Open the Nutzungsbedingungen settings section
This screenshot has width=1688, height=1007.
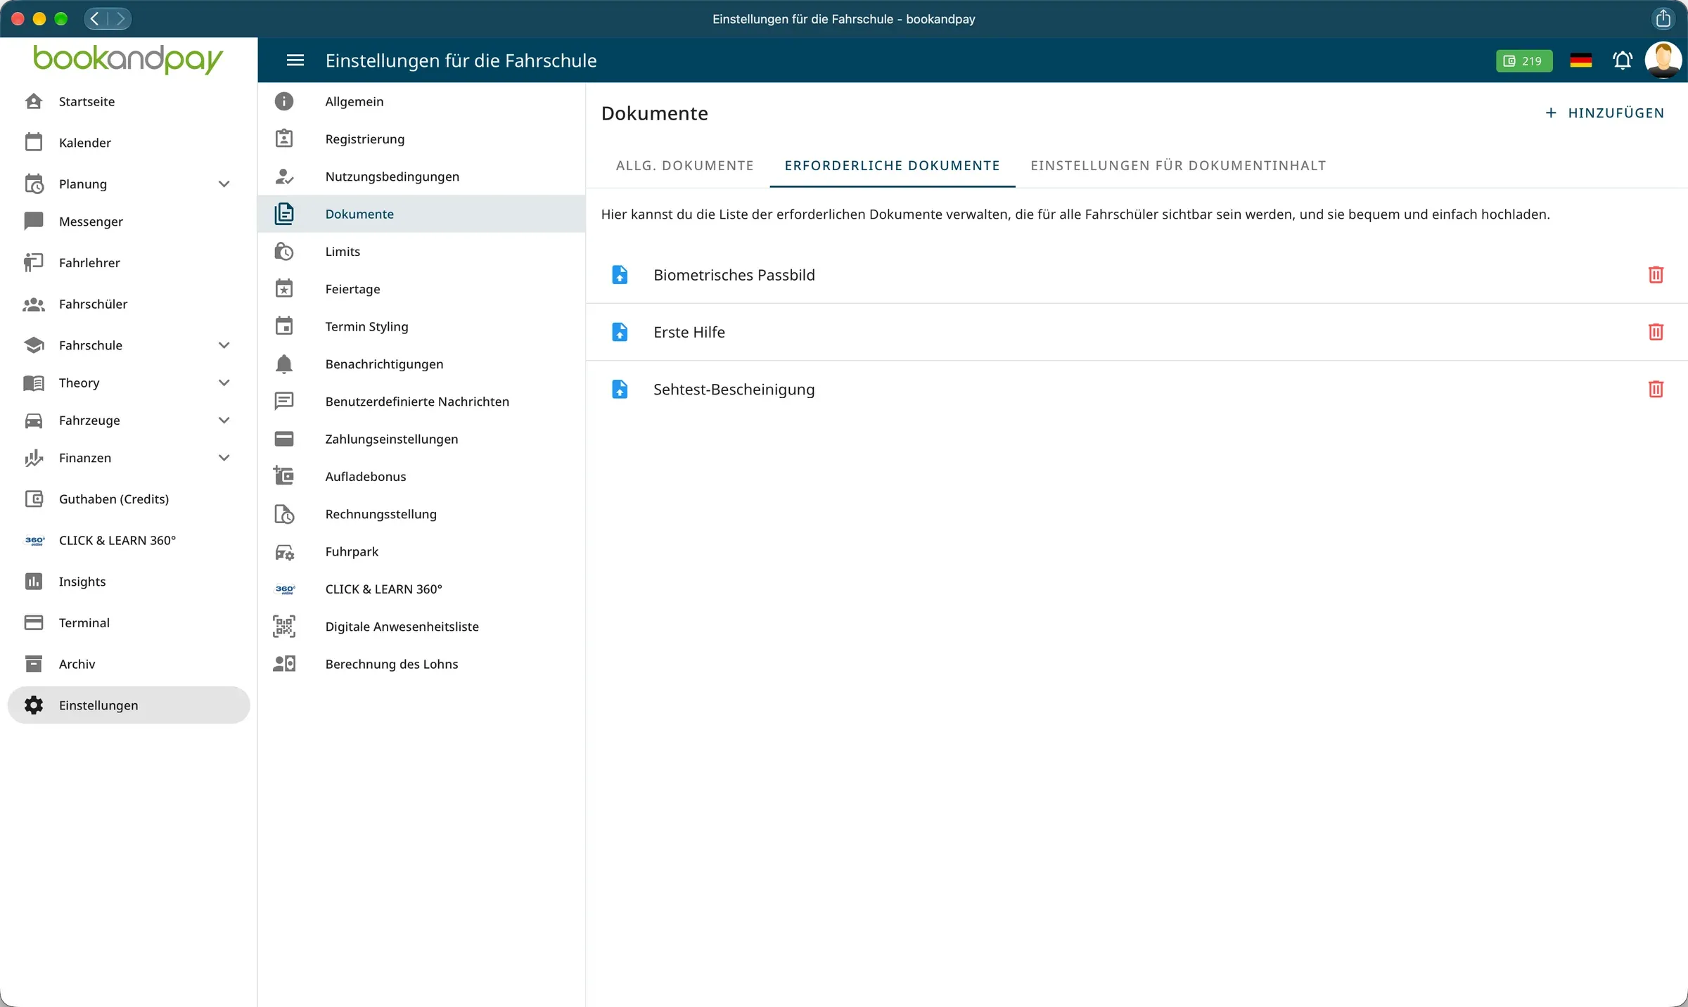421,177
